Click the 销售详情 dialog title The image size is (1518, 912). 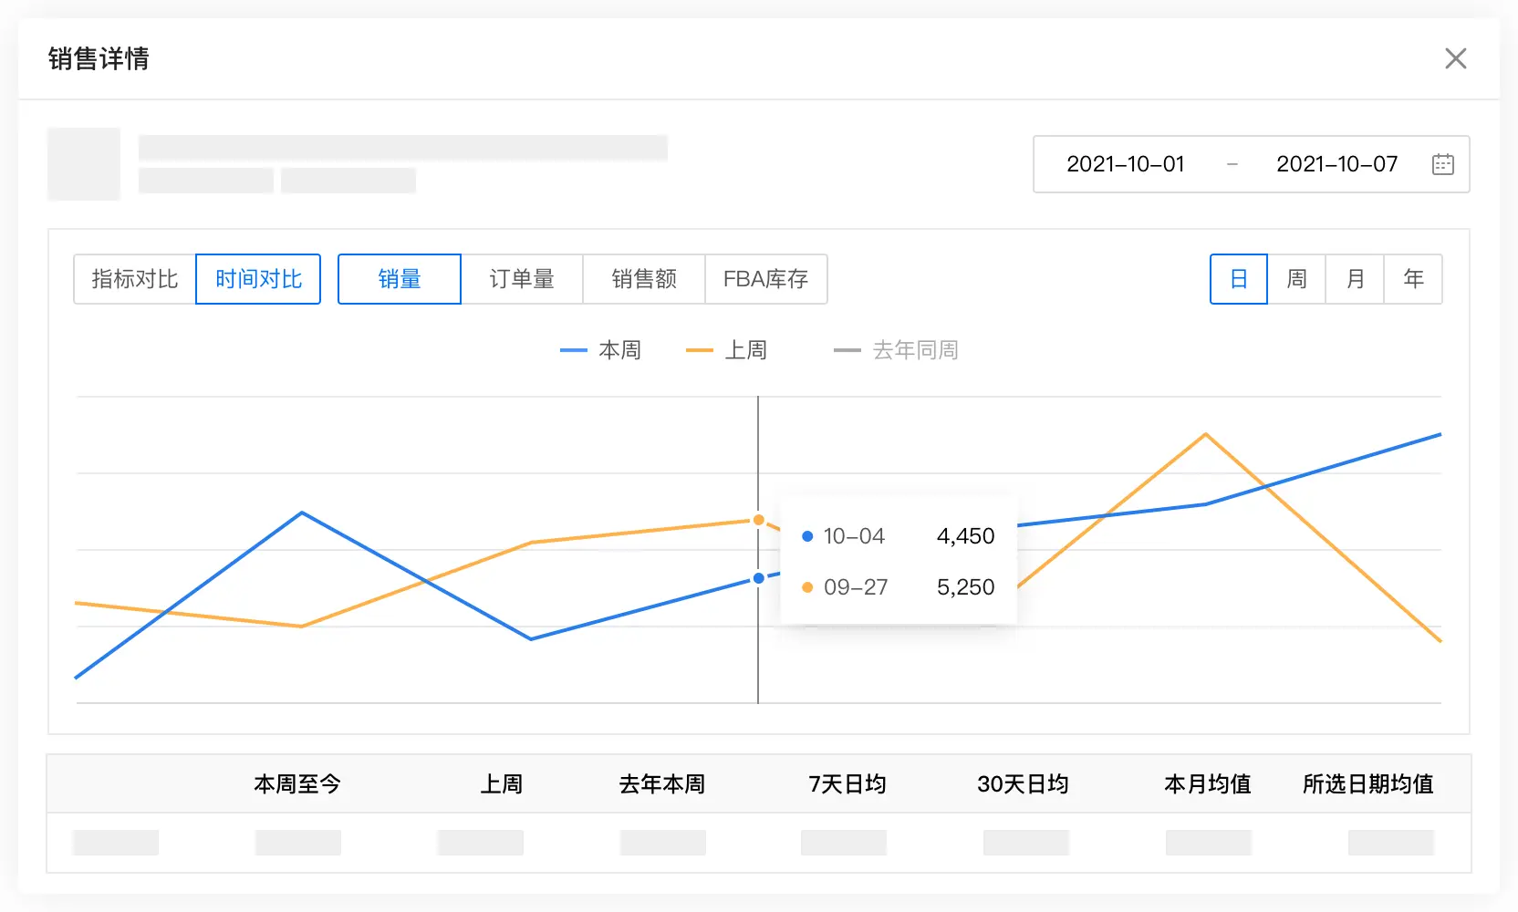(x=99, y=59)
